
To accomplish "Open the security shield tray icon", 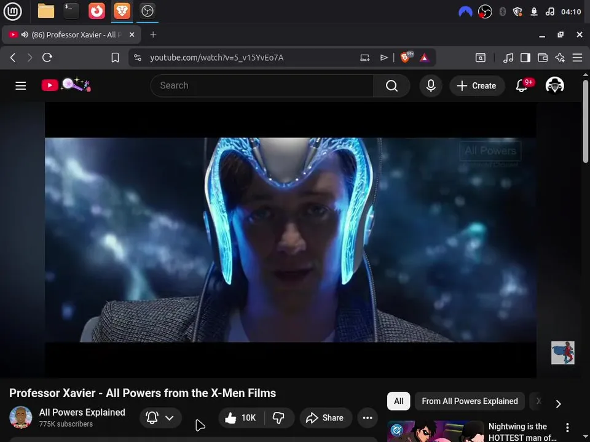I will click(x=517, y=12).
